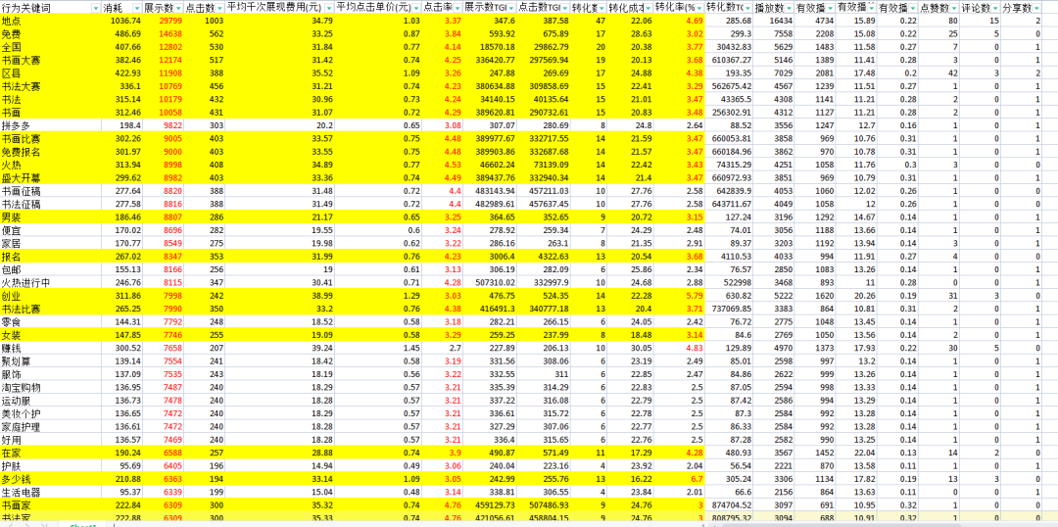Screen dimensions: 1058x527
Task: Select the 消耗 value 1036.74
Action: (122, 22)
